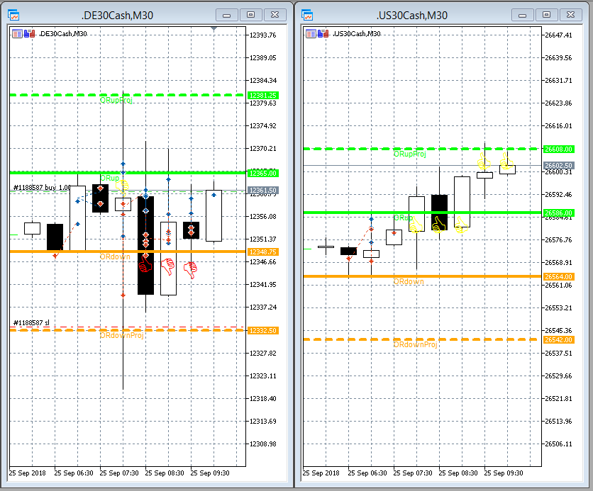Close the .DE30Cash,M30 chart window
The image size is (593, 491).
275,15
